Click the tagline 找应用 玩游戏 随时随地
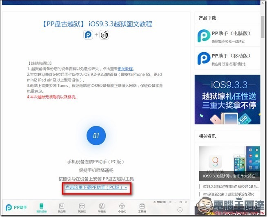 pyautogui.click(x=229, y=64)
